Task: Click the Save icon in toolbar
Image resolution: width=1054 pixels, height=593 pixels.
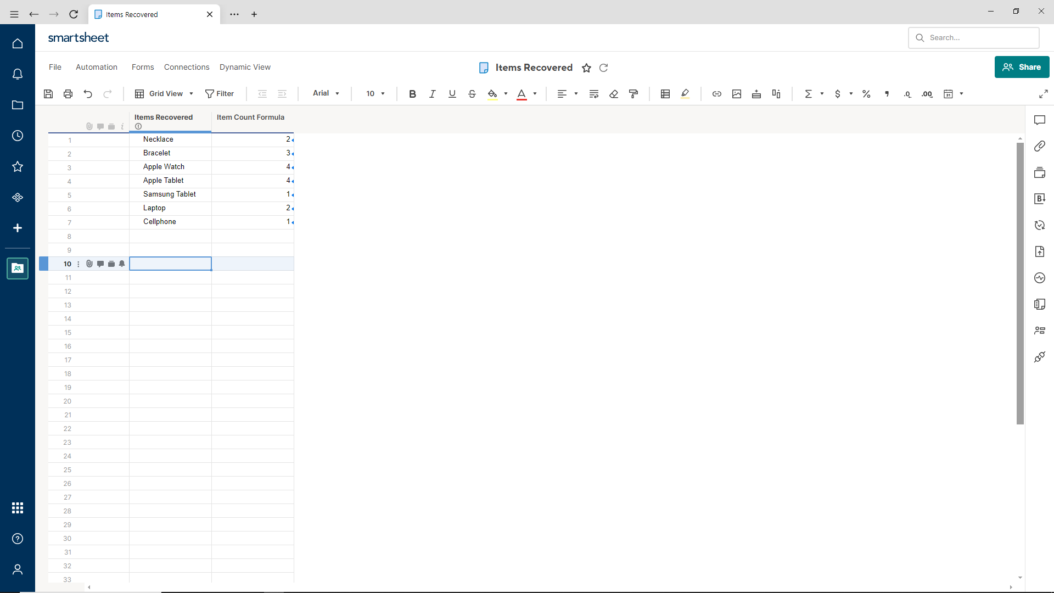Action: pos(48,94)
